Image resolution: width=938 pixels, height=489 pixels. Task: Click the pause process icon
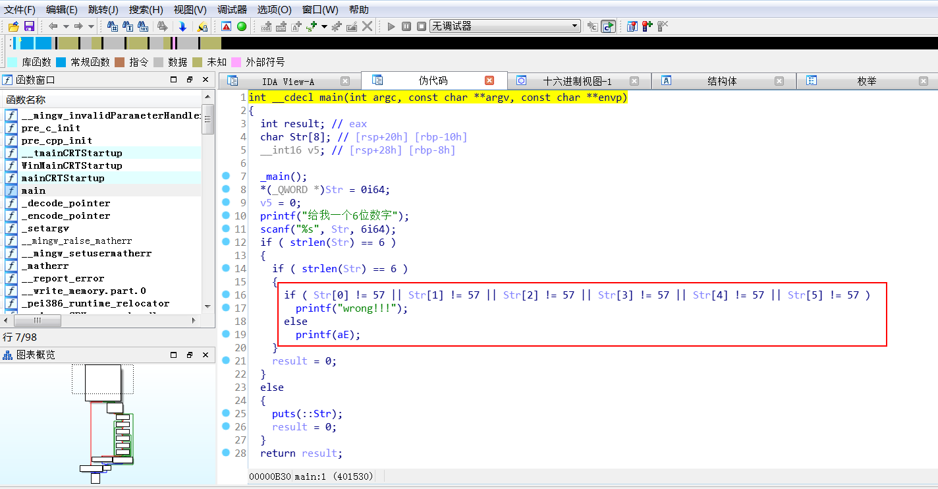406,26
